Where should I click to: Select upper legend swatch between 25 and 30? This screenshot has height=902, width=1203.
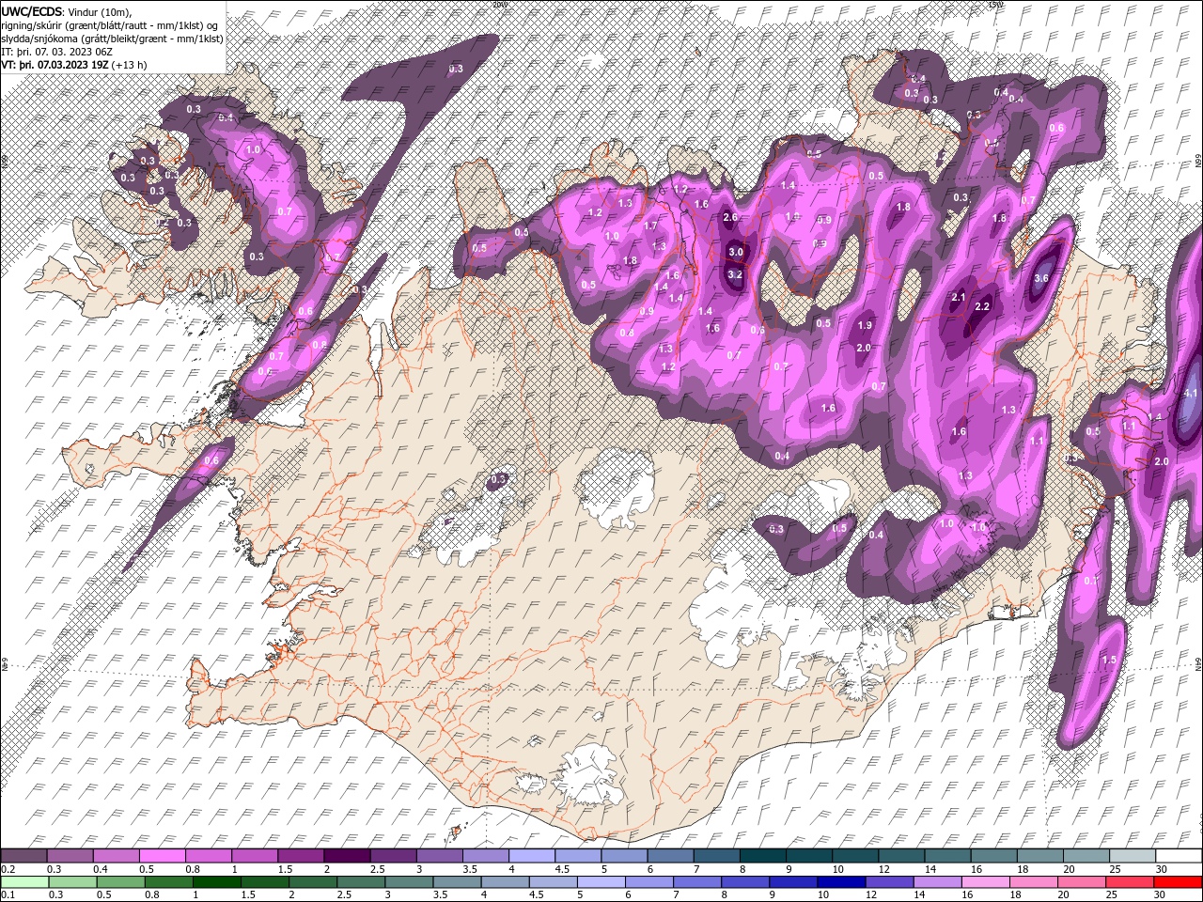click(1133, 856)
